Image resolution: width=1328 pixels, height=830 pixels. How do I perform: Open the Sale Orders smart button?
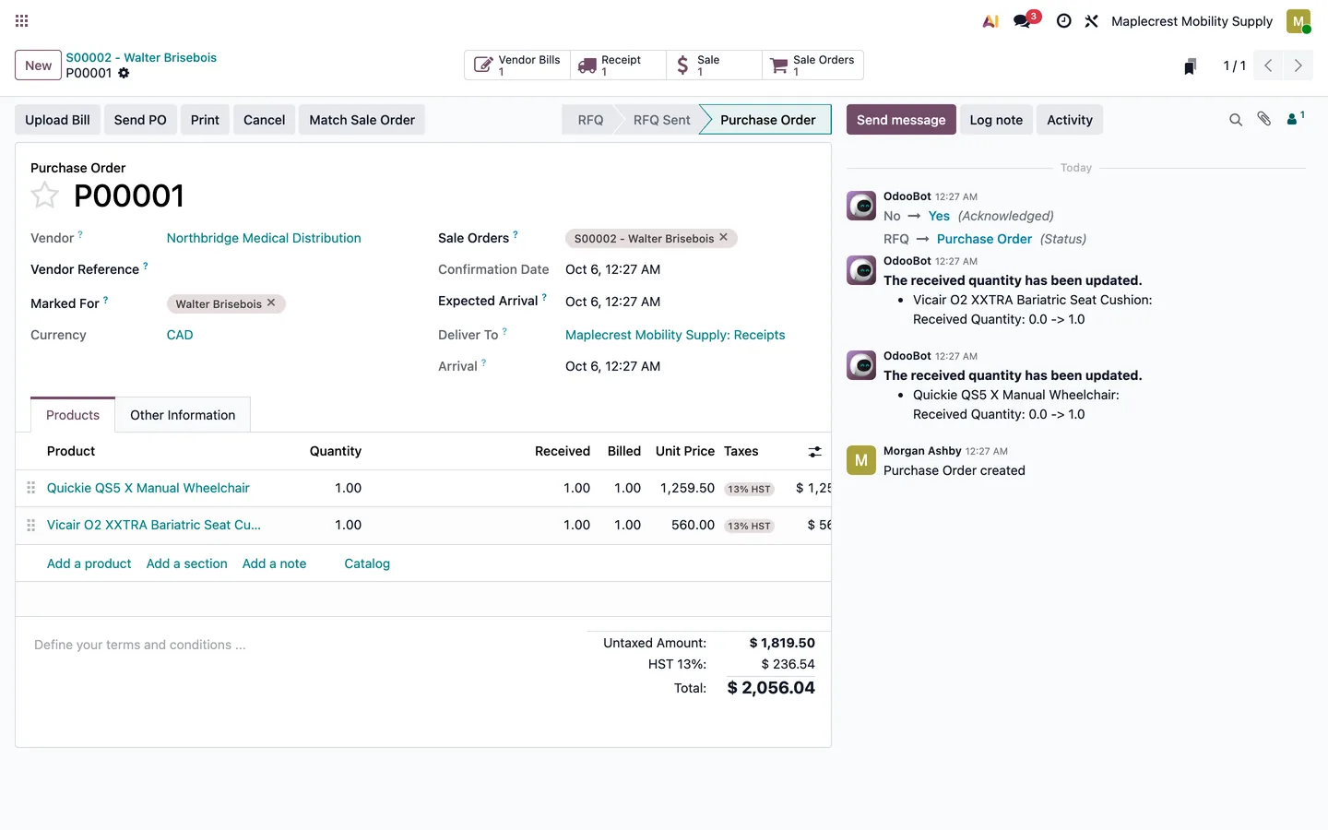coord(812,65)
